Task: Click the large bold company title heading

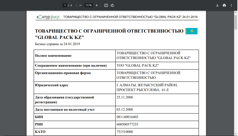Action: pos(109,34)
